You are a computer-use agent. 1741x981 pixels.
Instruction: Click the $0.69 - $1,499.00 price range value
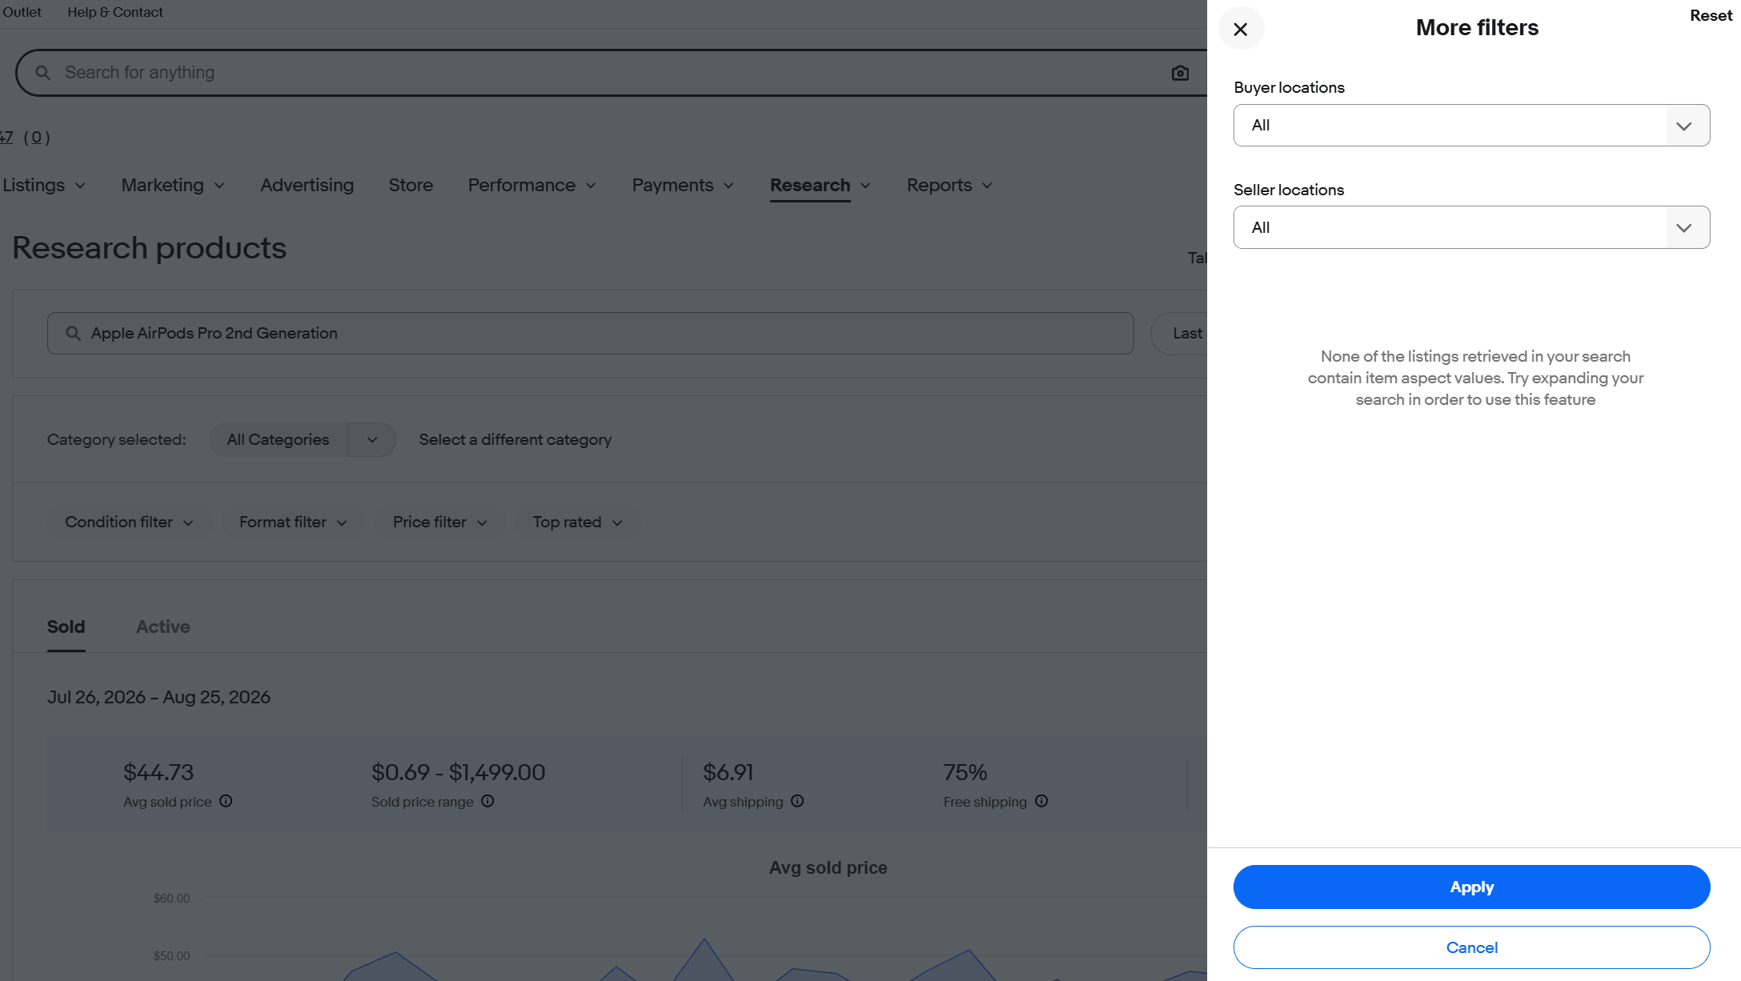(x=458, y=772)
